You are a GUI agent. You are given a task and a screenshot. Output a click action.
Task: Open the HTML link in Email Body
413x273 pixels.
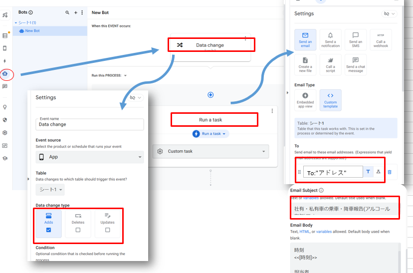(x=304, y=232)
